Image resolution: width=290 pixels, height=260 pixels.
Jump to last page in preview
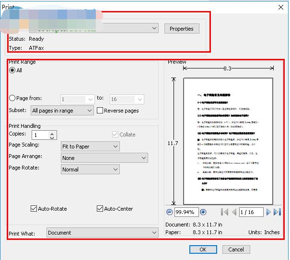click(x=277, y=212)
